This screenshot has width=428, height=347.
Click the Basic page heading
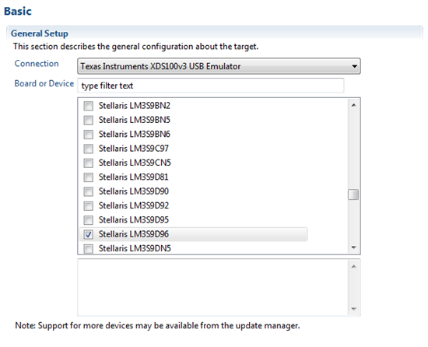[18, 11]
